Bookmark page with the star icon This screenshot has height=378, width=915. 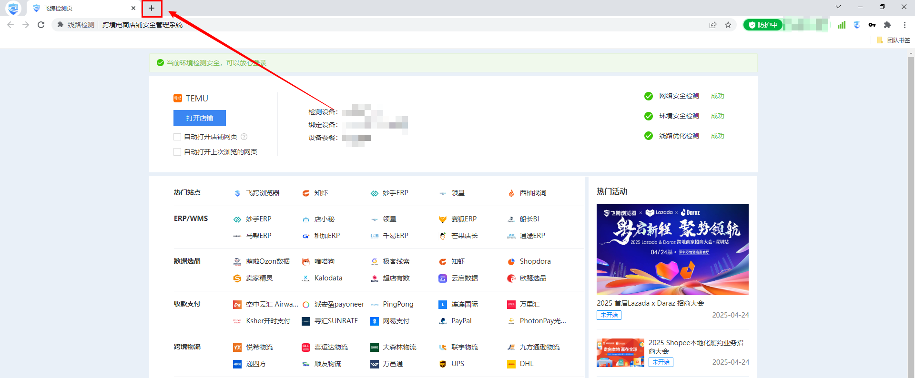coord(728,25)
